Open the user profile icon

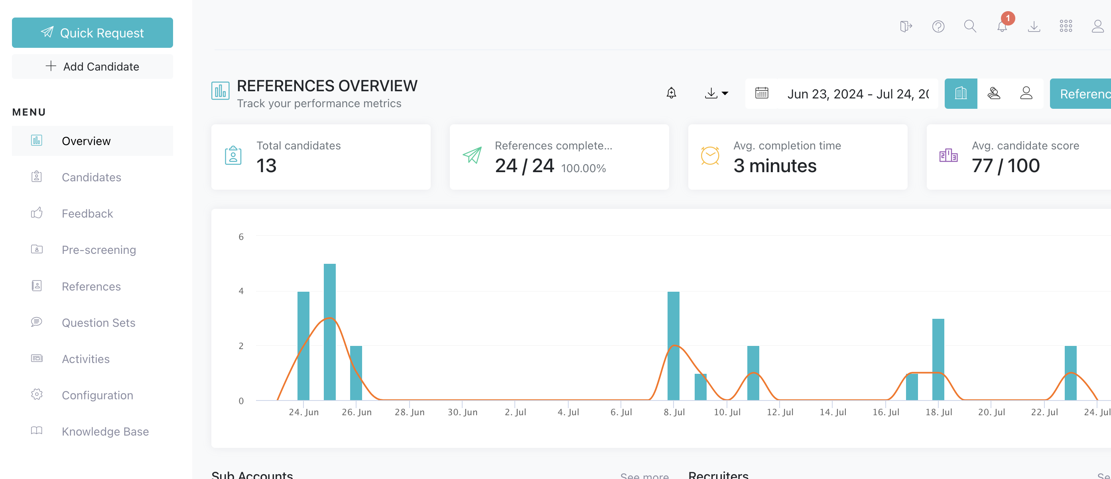[x=1097, y=26]
